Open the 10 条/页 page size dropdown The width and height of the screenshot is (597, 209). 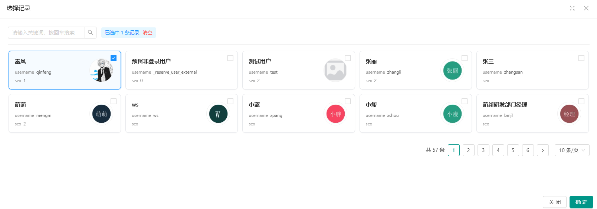point(572,150)
